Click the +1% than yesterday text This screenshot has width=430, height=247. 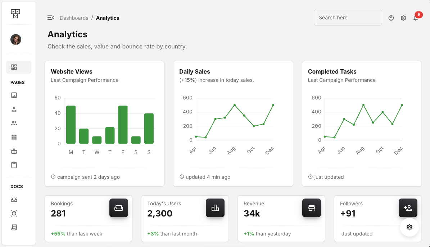(267, 234)
